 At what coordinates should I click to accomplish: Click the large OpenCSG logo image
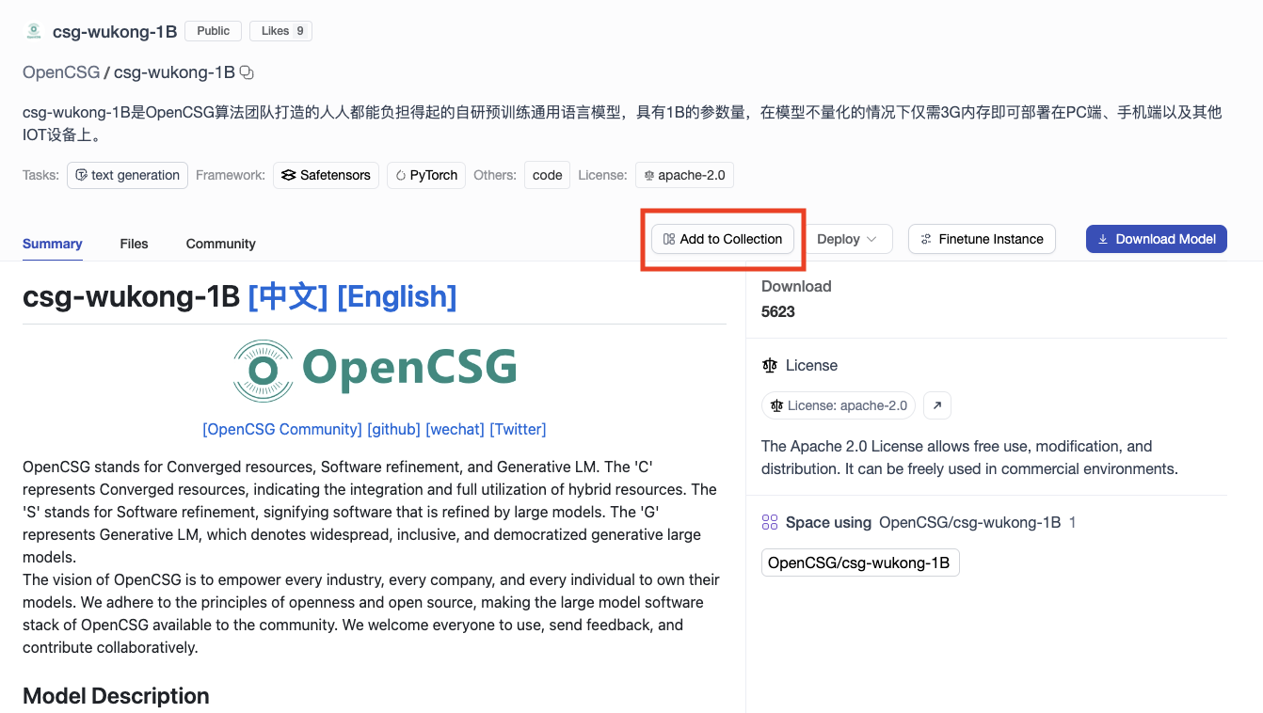[x=375, y=371]
